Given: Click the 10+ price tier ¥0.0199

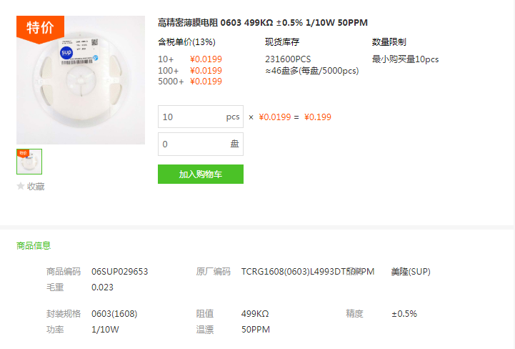Looking at the screenshot, I should pos(206,59).
